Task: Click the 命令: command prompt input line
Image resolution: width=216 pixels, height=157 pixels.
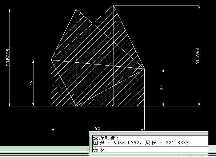Action: coord(150,150)
